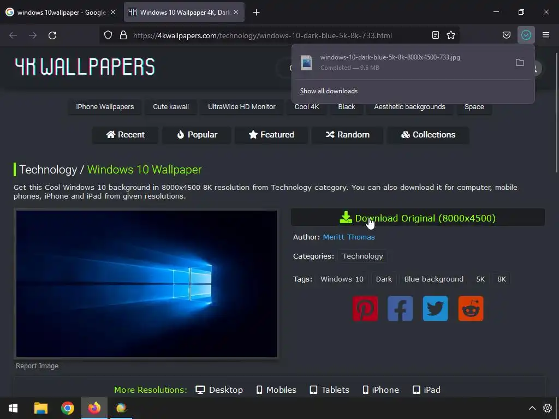Select the Windows 10 Wallpaper 4K tab
The height and width of the screenshot is (419, 559).
pos(184,13)
